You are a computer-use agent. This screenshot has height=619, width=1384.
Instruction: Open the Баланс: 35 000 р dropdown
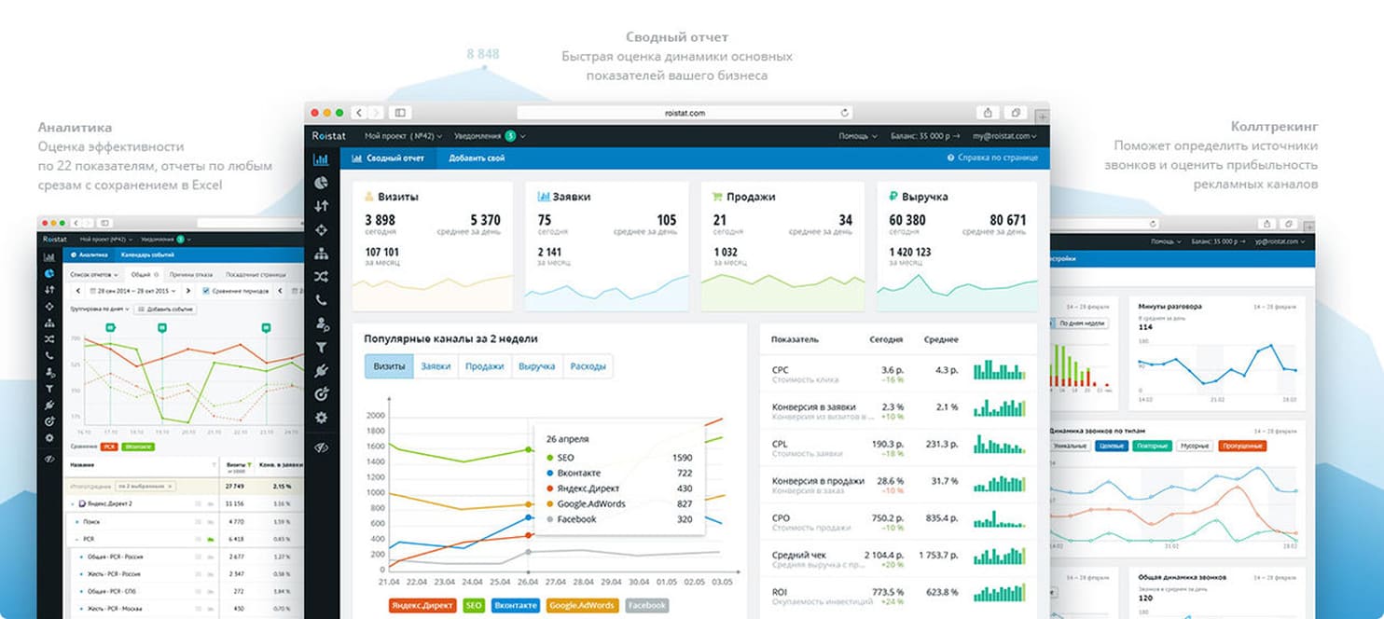(x=925, y=136)
